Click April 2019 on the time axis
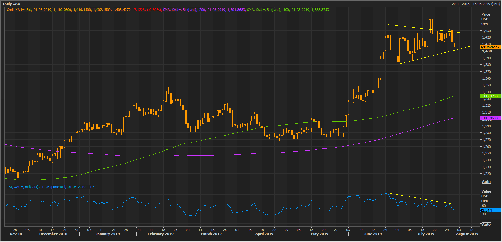Viewport: 502px width, 242px height. [264, 234]
